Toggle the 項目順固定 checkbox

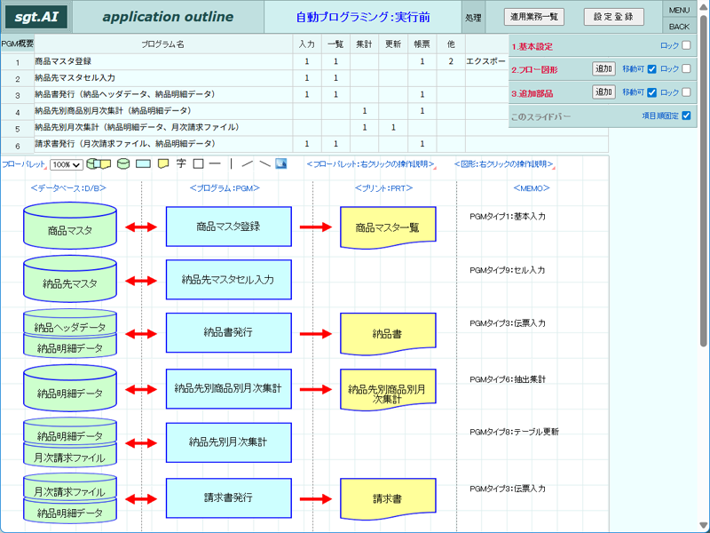pos(686,115)
